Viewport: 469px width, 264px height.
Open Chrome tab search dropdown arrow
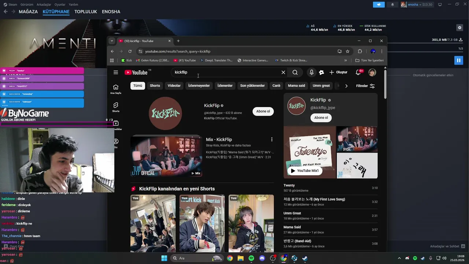[x=112, y=41]
